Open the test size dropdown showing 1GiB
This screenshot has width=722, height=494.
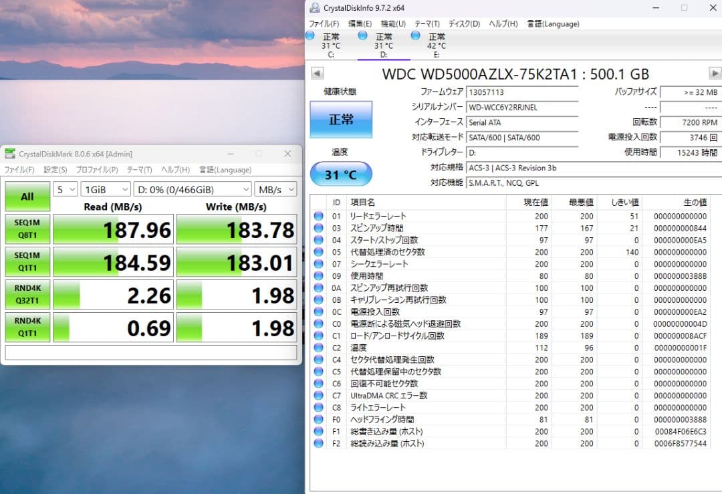click(x=104, y=189)
